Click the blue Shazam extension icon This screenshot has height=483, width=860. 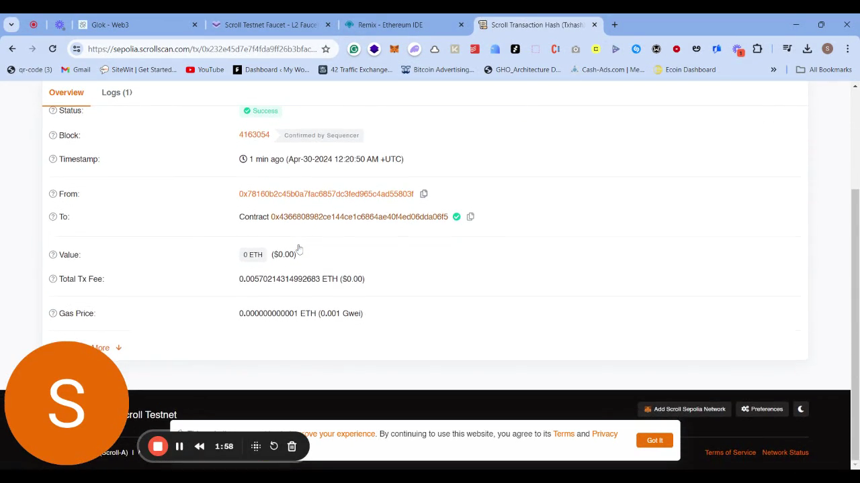tap(636, 49)
